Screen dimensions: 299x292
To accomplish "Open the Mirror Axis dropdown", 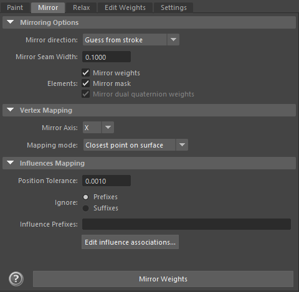I will (98, 128).
